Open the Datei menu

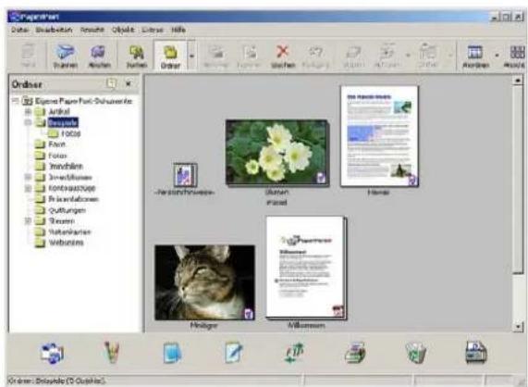pos(19,30)
